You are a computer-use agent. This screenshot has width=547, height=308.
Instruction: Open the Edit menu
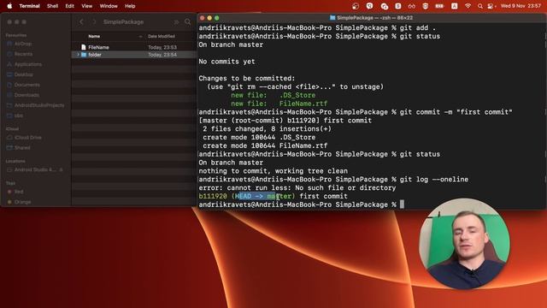pyautogui.click(x=69, y=6)
